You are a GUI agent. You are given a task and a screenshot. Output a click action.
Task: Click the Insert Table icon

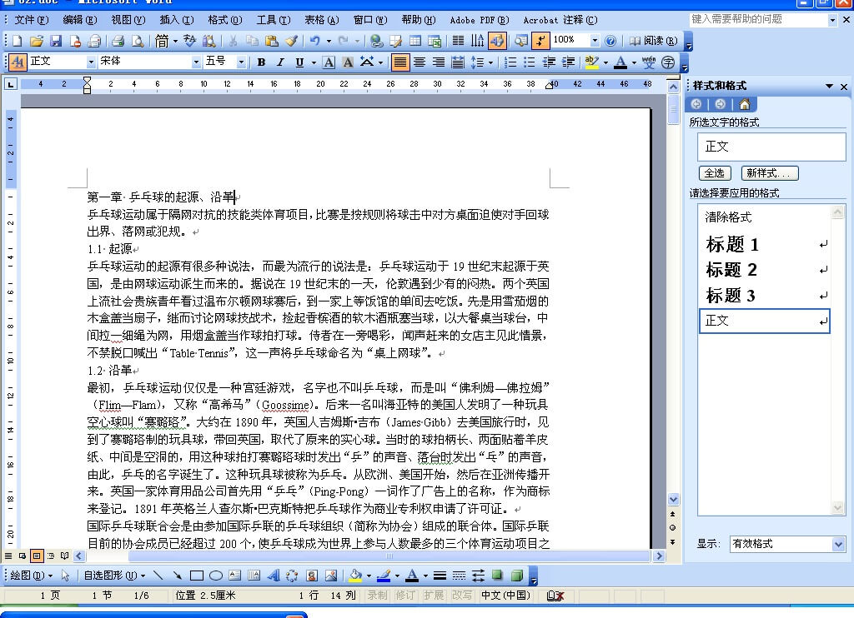point(415,40)
